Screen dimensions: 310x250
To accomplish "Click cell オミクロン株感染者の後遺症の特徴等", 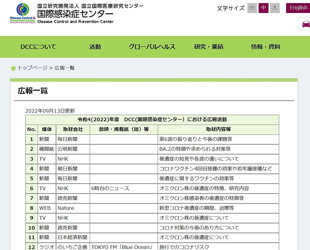I will click(218, 198).
